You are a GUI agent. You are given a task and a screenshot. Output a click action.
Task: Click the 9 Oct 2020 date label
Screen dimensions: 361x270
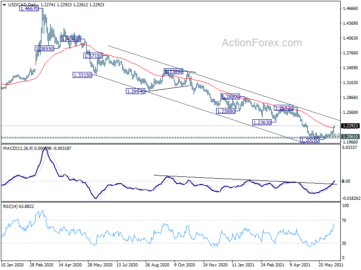pos(185,265)
